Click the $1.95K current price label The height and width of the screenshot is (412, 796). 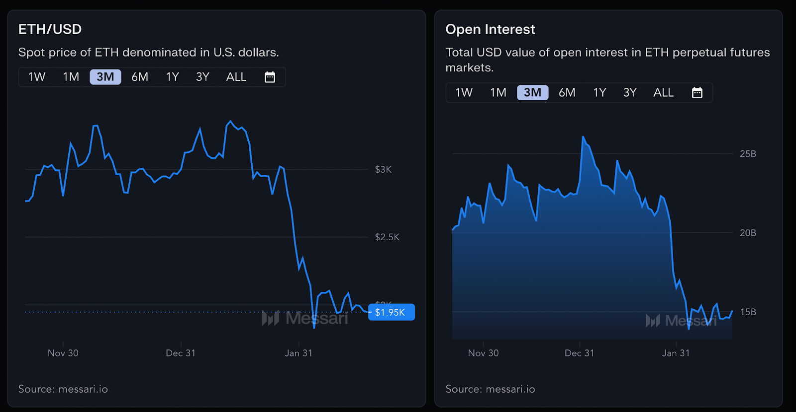tap(391, 312)
